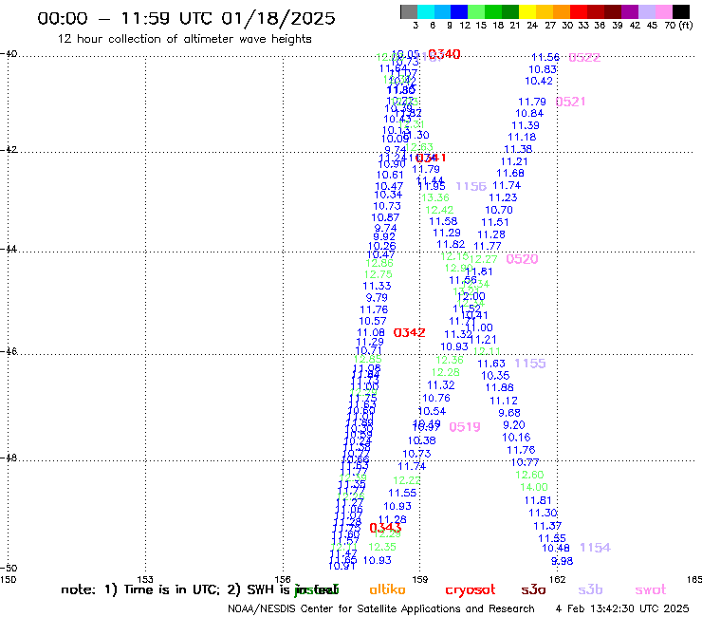This screenshot has width=702, height=617.
Task: Click the '12 hour collection of altimeter wave heights' subtitle
Action: [184, 39]
